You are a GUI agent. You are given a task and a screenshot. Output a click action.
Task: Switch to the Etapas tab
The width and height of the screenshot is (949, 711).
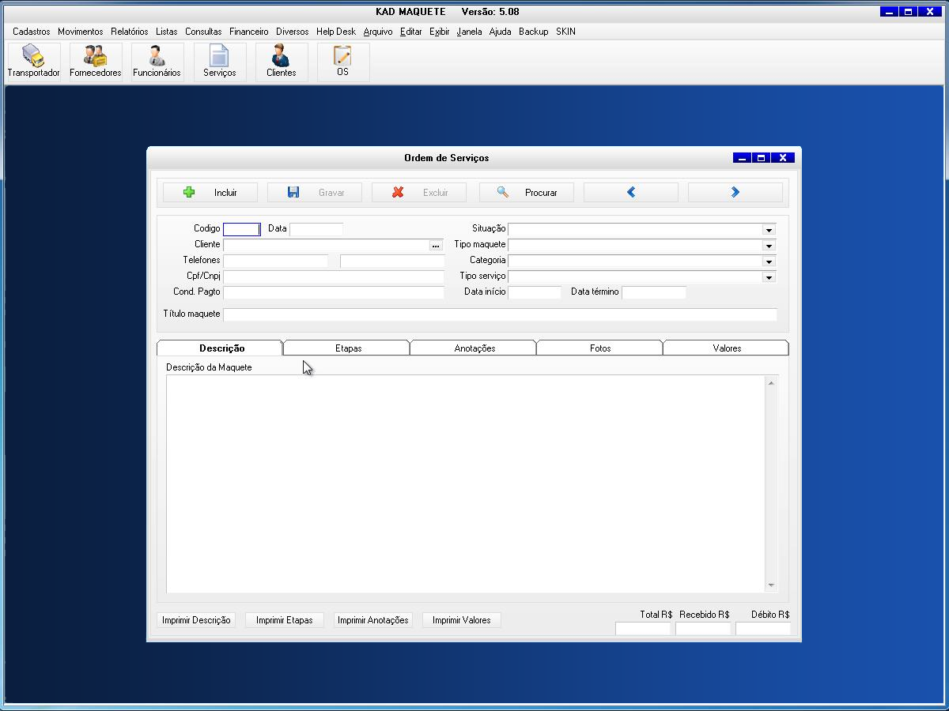tap(348, 348)
